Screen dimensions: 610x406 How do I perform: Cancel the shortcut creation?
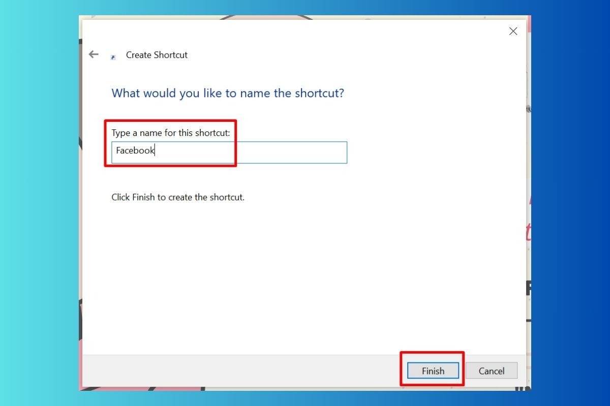coord(492,371)
